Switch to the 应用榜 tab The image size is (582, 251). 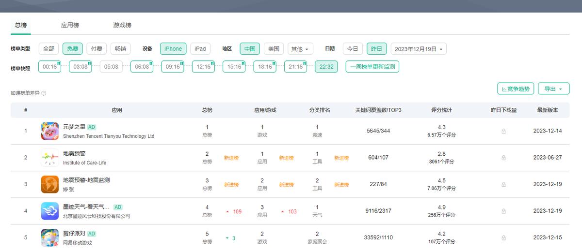click(70, 25)
